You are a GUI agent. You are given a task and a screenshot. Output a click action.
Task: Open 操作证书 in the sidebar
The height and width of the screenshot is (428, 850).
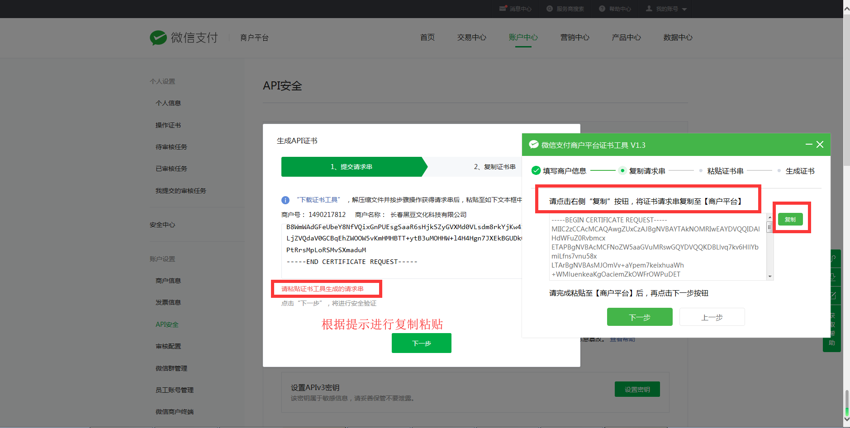pyautogui.click(x=168, y=125)
